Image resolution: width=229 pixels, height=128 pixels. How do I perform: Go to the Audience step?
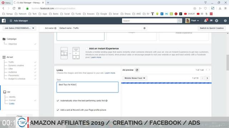[13, 72]
